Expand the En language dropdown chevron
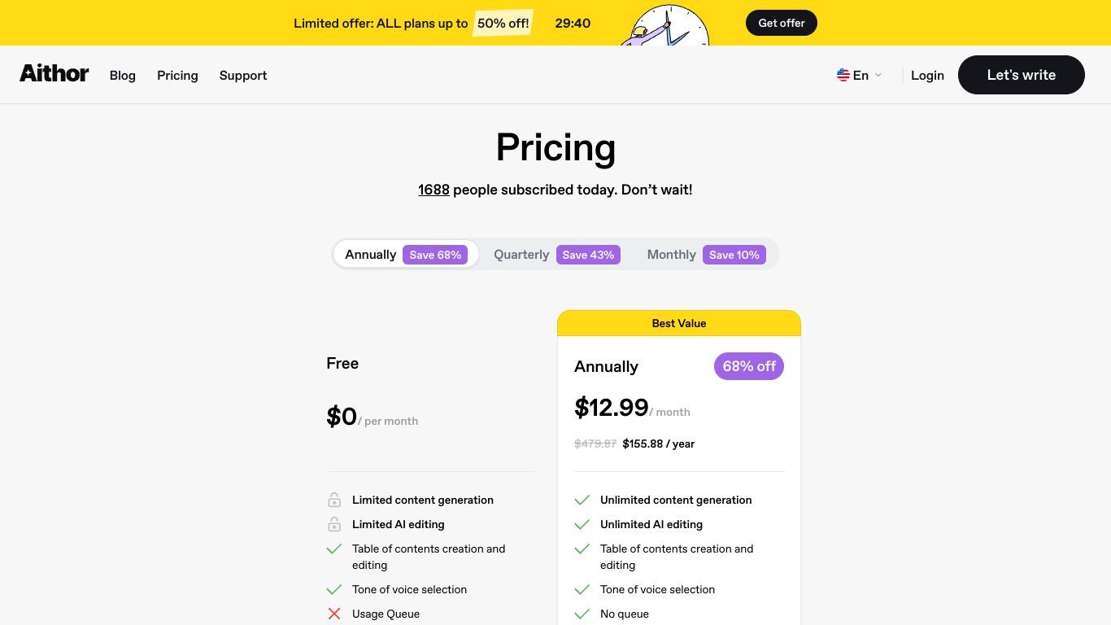 pyautogui.click(x=878, y=75)
